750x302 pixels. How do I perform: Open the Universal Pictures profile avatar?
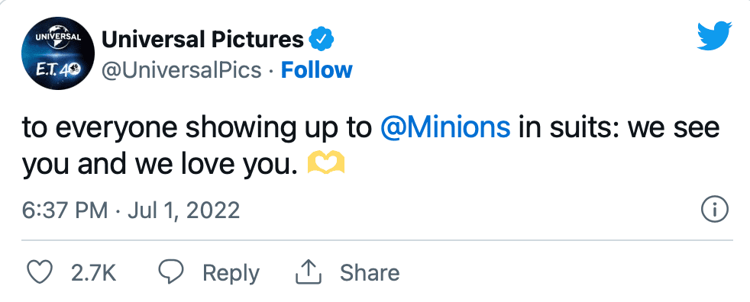click(x=58, y=53)
